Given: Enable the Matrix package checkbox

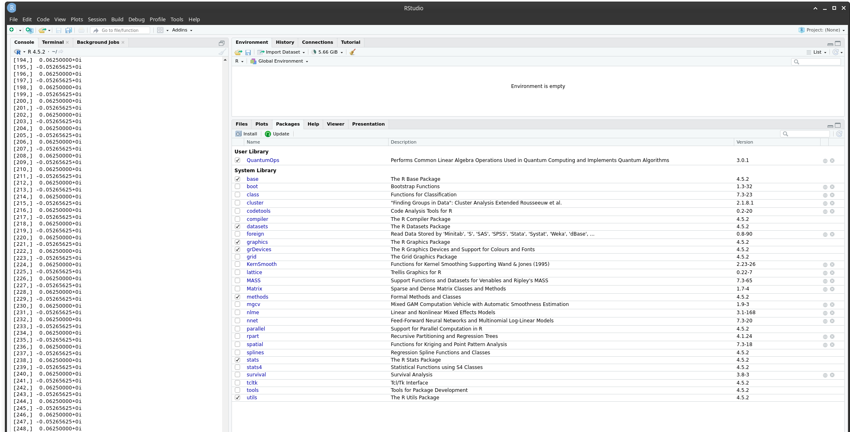Looking at the screenshot, I should click(238, 289).
